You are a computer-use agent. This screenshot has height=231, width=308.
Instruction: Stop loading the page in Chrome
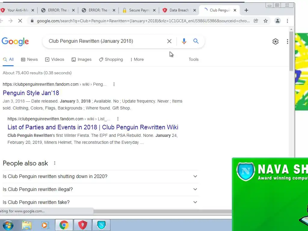click(x=20, y=21)
